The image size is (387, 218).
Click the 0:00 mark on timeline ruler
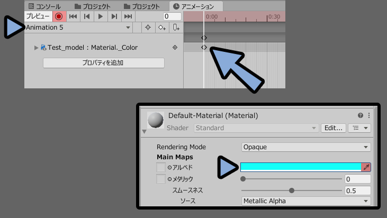pyautogui.click(x=212, y=16)
